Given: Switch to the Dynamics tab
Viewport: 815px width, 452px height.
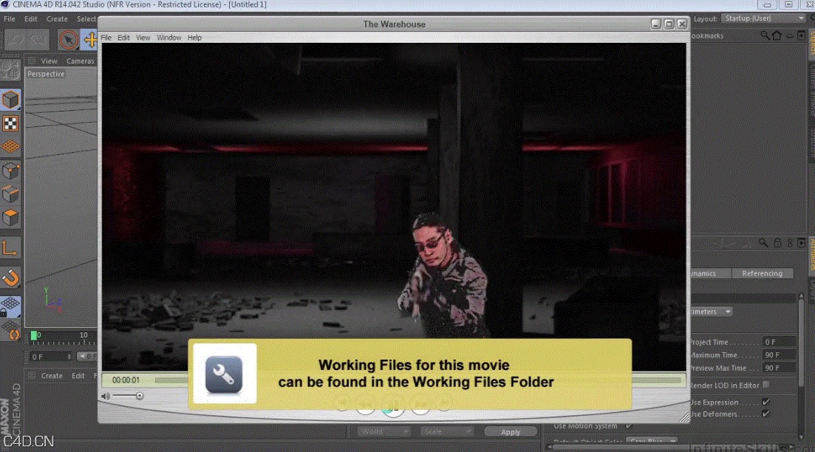Looking at the screenshot, I should 710,273.
